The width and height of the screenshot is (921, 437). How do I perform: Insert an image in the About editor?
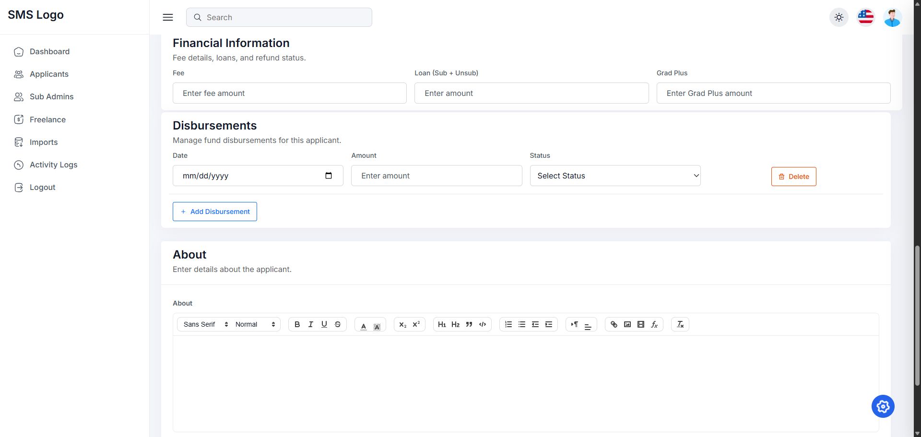click(x=627, y=324)
